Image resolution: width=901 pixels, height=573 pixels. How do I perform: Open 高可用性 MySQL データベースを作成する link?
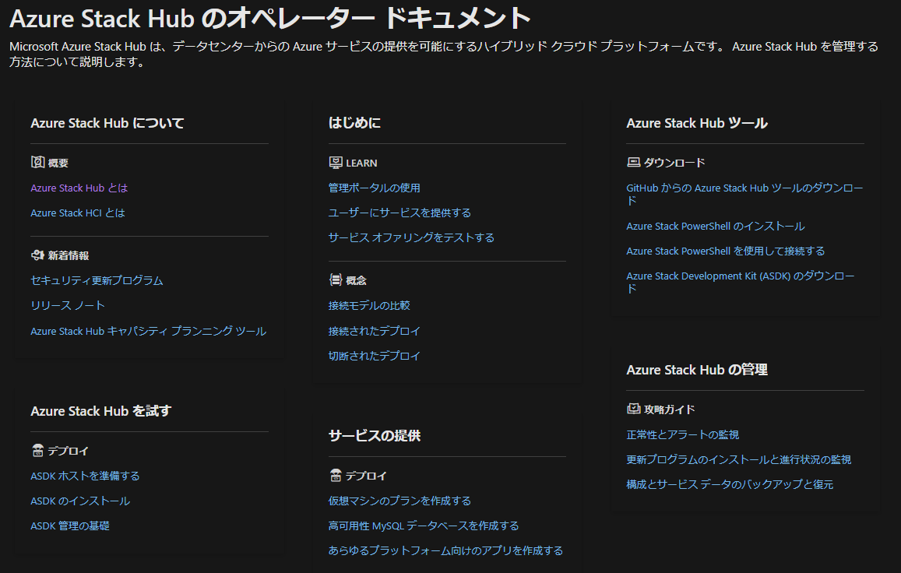point(423,526)
